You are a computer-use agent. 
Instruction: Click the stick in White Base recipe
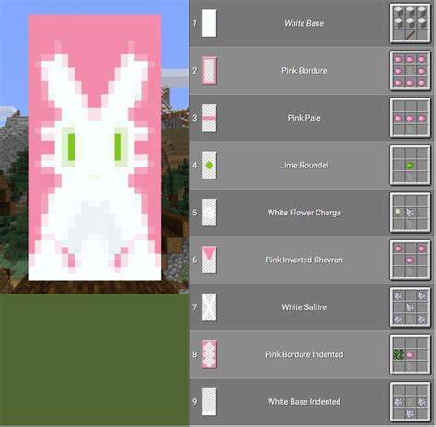click(x=410, y=35)
